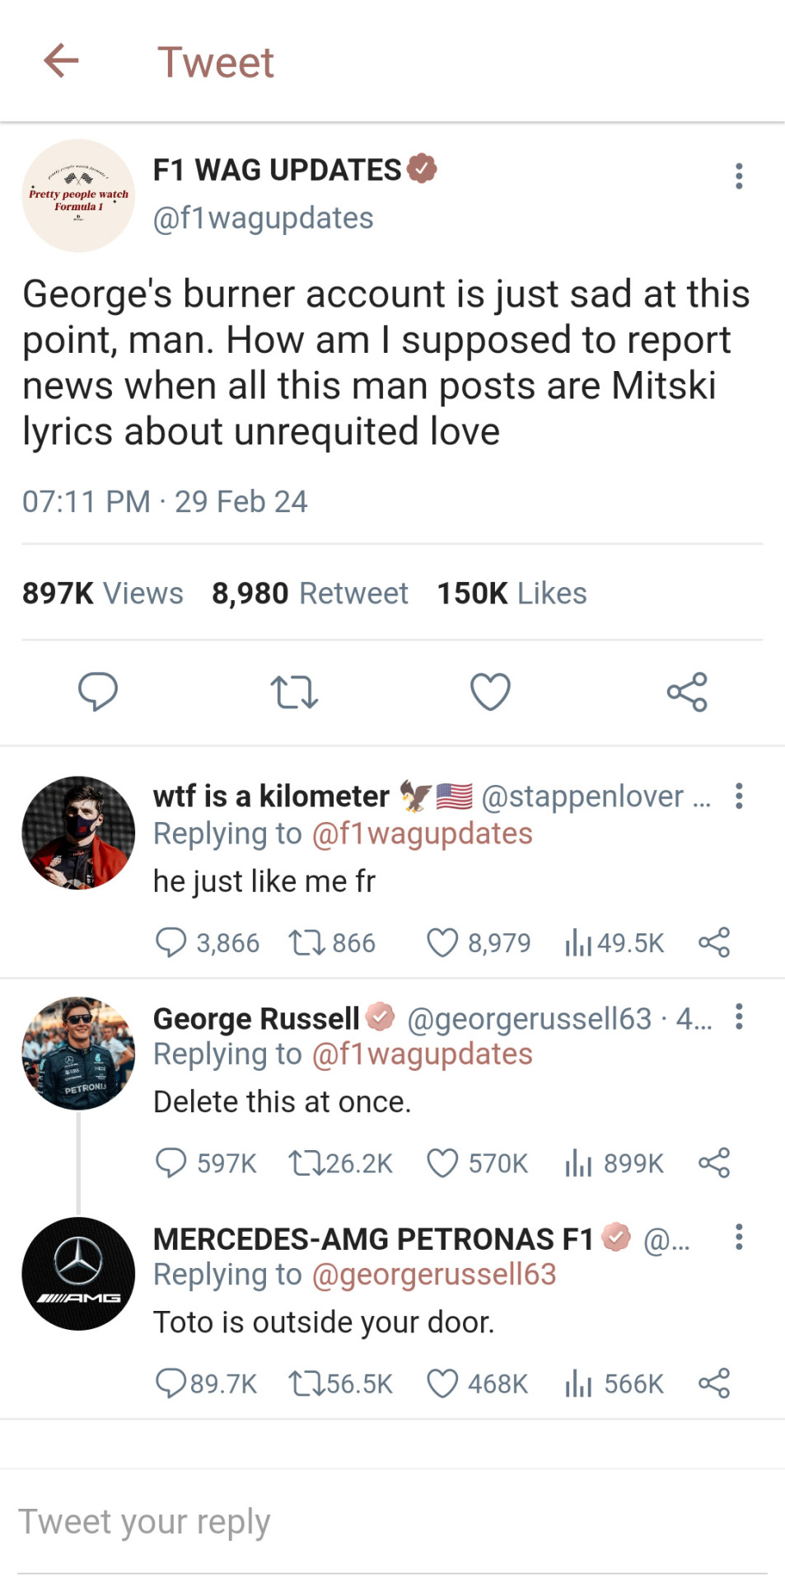Like the 'he just like me fr' reply

click(x=442, y=942)
